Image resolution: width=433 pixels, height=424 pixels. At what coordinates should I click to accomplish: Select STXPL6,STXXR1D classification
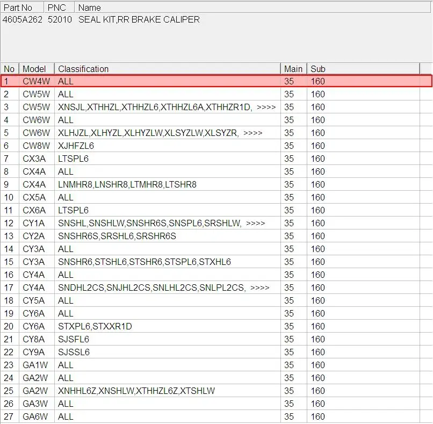click(95, 326)
